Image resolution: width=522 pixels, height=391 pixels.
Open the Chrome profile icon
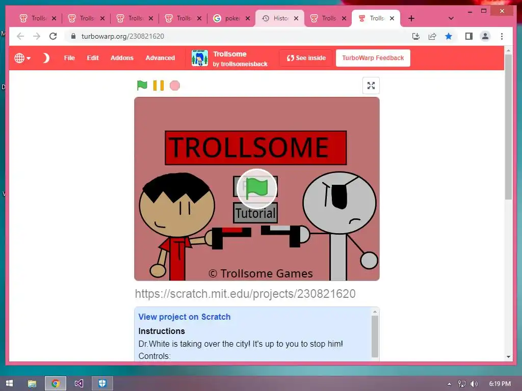pos(485,36)
